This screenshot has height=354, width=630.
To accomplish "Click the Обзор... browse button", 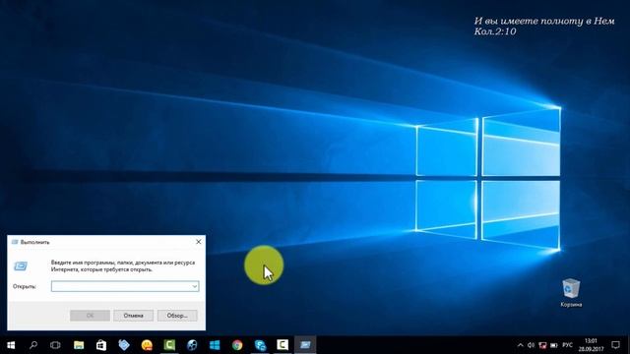I will (x=177, y=316).
